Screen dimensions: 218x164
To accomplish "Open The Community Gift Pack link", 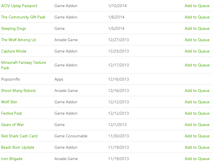I will tap(23, 17).
